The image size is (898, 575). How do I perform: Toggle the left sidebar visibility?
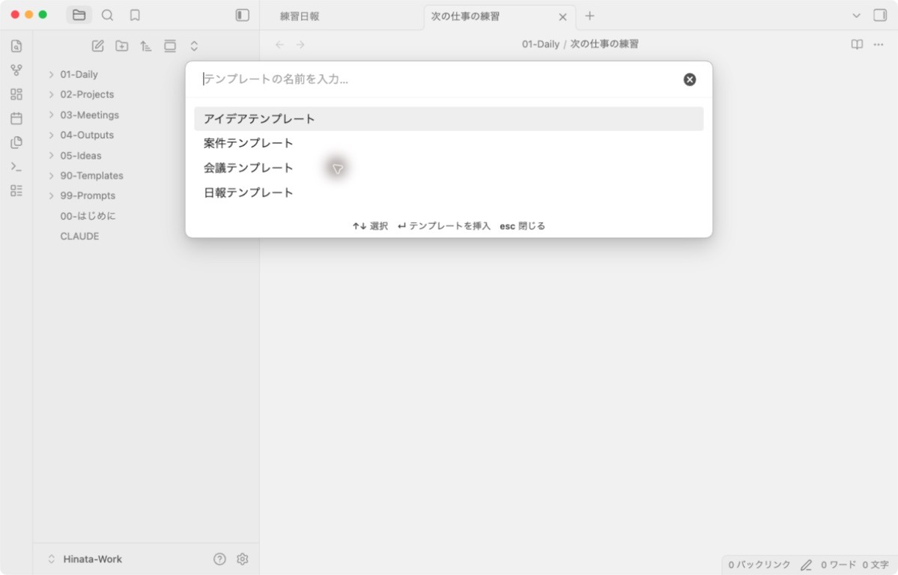(x=242, y=16)
